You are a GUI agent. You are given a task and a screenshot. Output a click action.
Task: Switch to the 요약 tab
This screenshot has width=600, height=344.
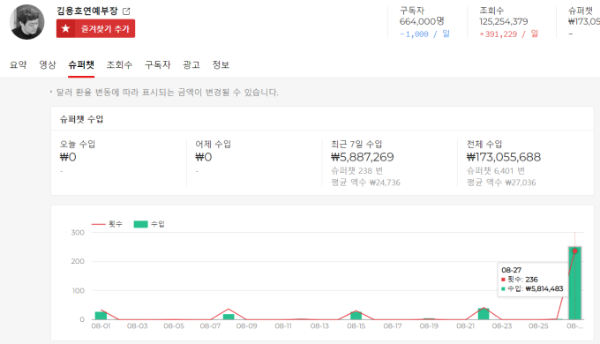(18, 64)
